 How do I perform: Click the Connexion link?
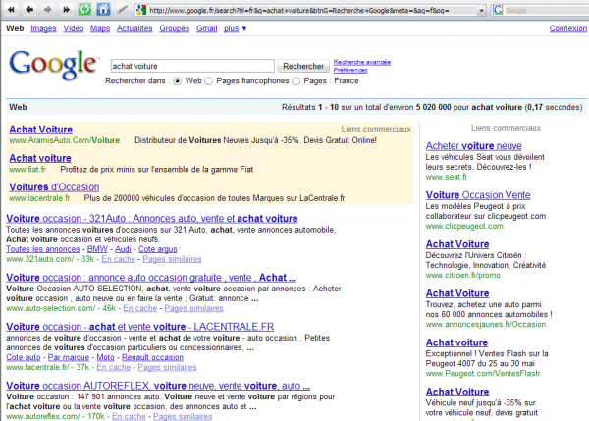(567, 29)
